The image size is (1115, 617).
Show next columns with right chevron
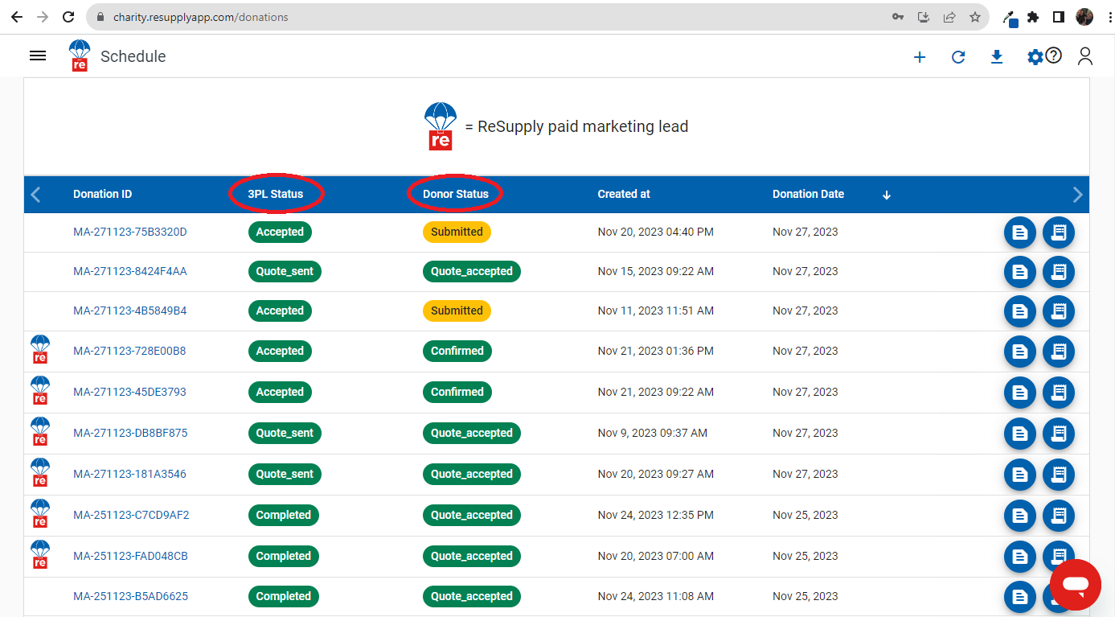(1077, 195)
